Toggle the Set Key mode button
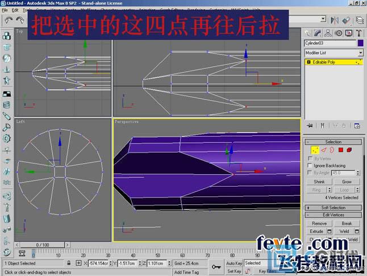The width and height of the screenshot is (367, 276). point(234,271)
